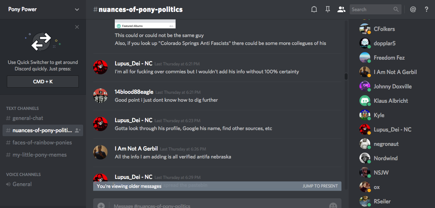Image resolution: width=435 pixels, height=208 pixels.
Task: Click the Search field
Action: [x=371, y=10]
